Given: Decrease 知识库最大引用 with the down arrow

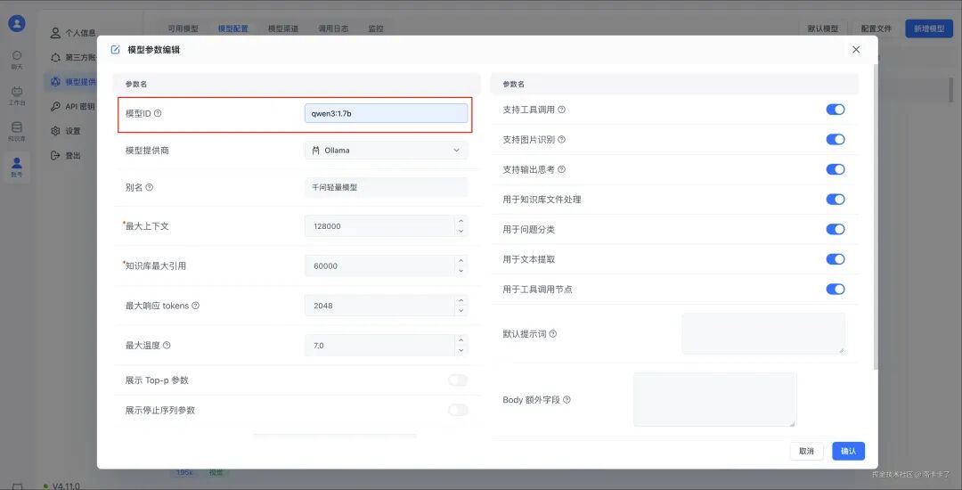Looking at the screenshot, I should click(x=461, y=271).
